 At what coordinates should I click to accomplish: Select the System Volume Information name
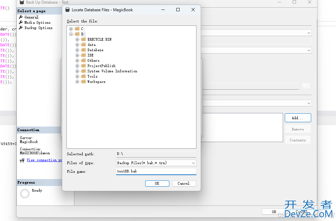point(112,71)
